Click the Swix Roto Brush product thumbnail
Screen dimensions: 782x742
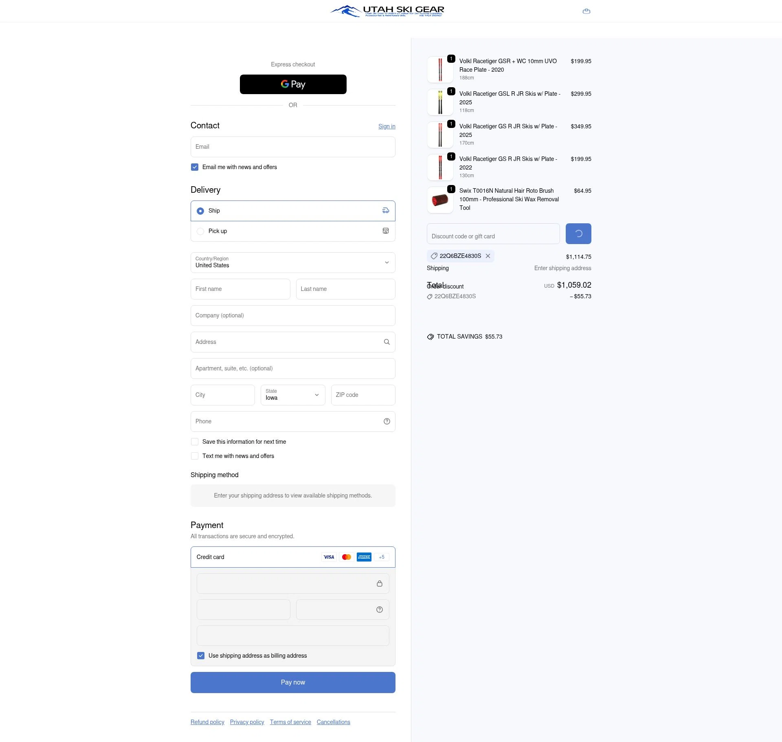pyautogui.click(x=440, y=200)
